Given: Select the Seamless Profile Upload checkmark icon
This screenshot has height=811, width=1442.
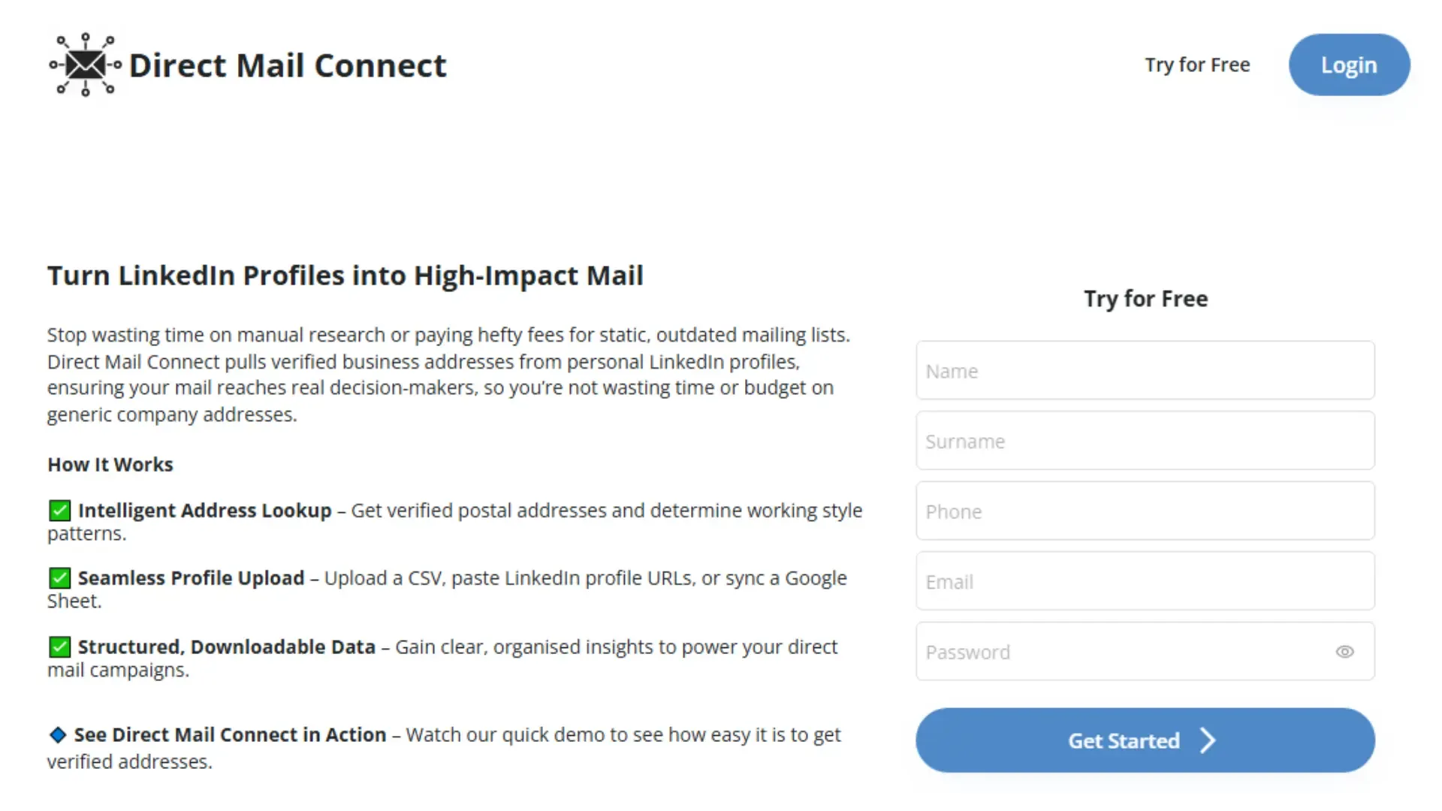Looking at the screenshot, I should (59, 578).
